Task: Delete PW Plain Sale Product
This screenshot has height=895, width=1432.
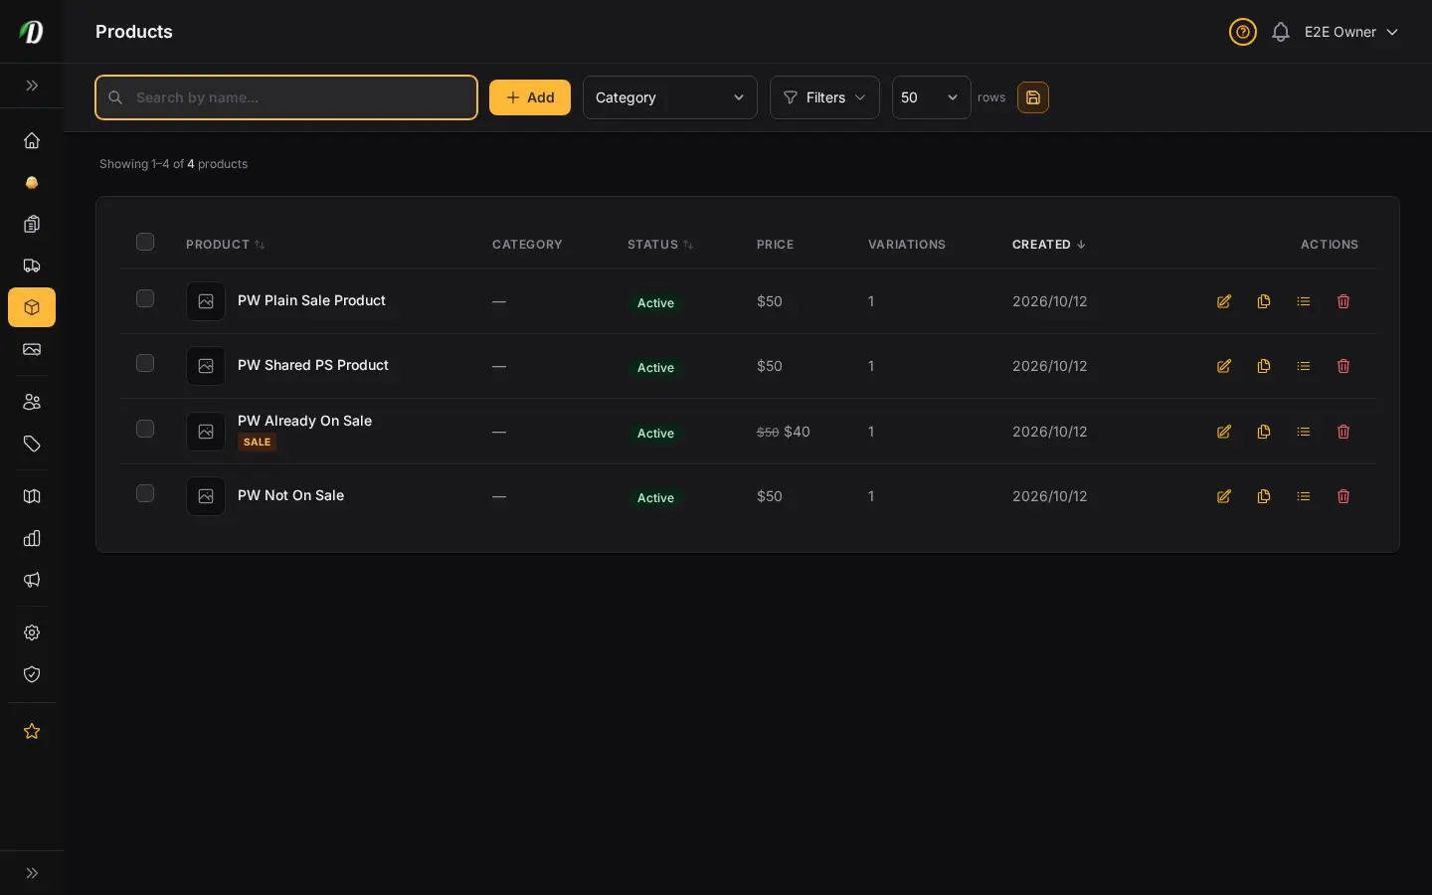Action: click(x=1343, y=301)
